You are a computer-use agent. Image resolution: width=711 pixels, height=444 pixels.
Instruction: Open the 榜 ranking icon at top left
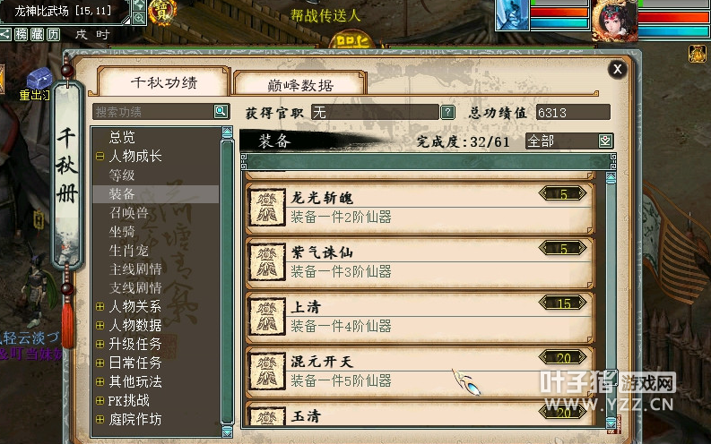[21, 34]
